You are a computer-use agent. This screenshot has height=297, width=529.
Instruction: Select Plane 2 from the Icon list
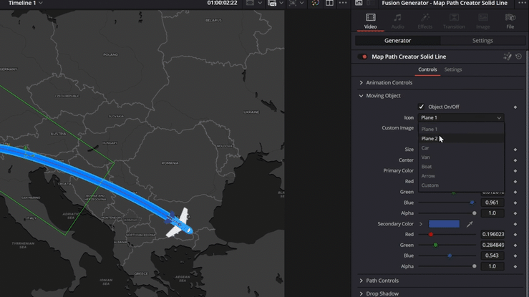pyautogui.click(x=429, y=139)
